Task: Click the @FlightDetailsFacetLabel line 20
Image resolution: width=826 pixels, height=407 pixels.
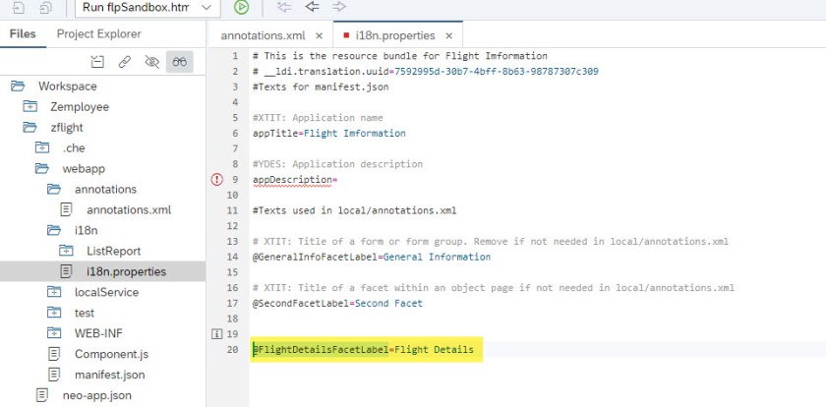Action: 363,350
